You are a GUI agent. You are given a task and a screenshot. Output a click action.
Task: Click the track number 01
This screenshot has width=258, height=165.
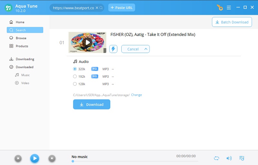click(x=62, y=43)
